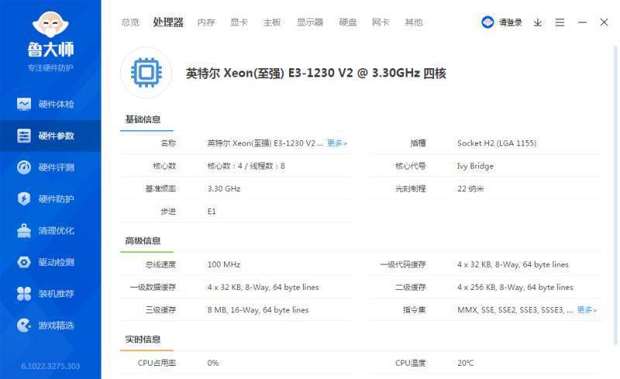
Task: Click version number 6.1022.3275.303
Action: 50,366
